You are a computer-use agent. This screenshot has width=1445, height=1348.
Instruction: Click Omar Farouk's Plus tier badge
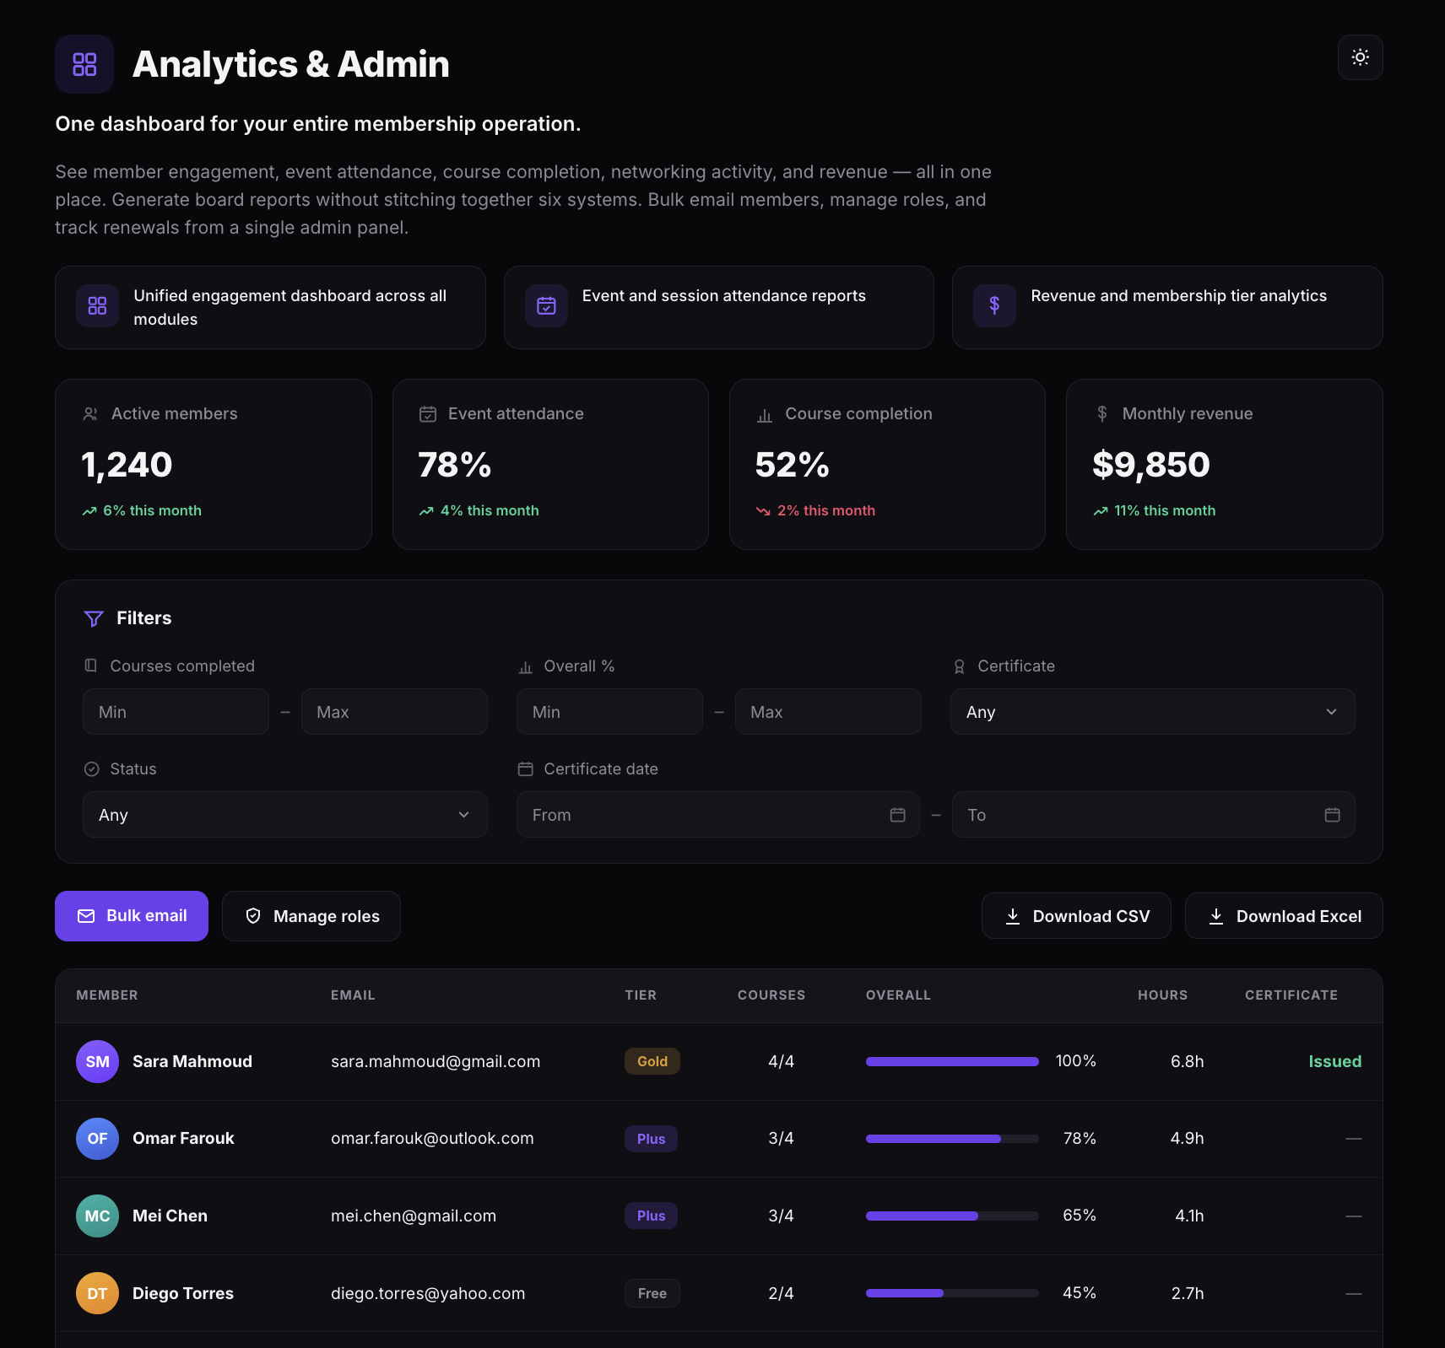pyautogui.click(x=651, y=1139)
